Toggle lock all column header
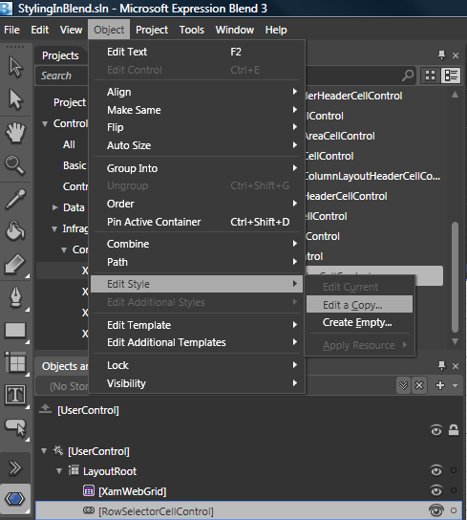The height and width of the screenshot is (520, 467). [x=454, y=430]
